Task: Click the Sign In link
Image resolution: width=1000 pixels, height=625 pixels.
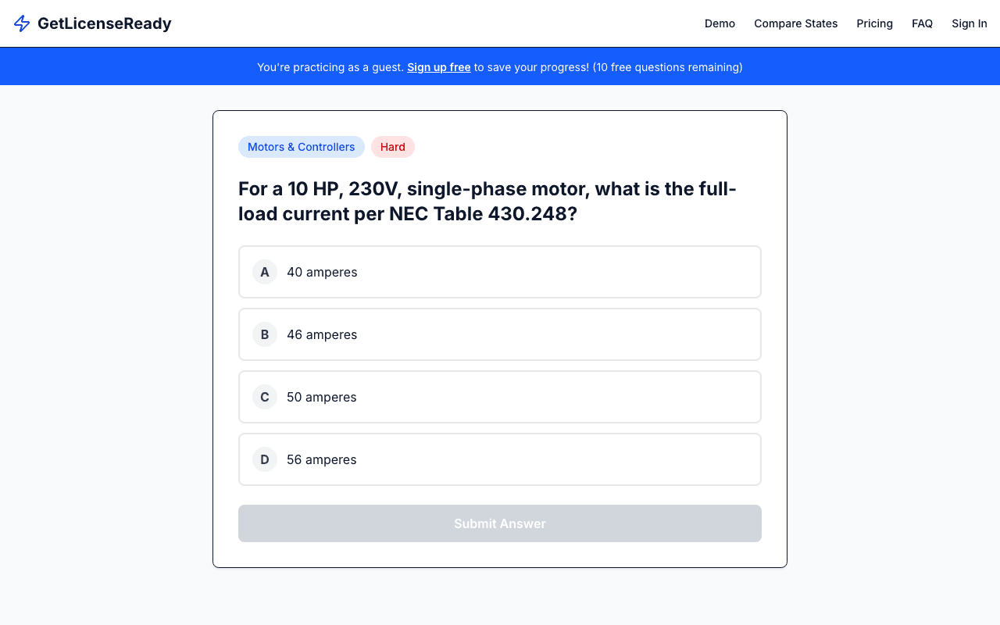Action: pos(969,23)
